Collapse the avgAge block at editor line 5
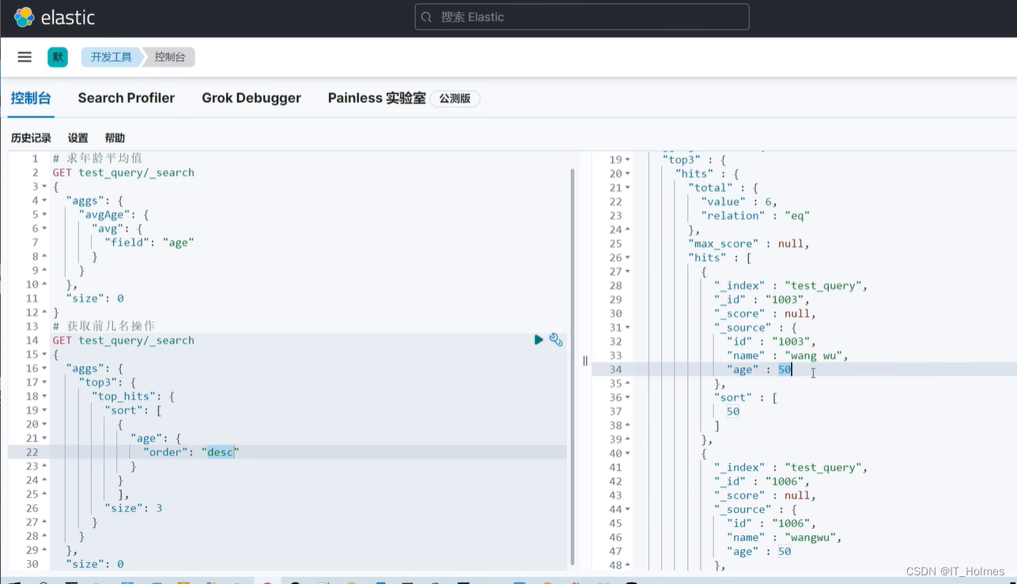 44,215
